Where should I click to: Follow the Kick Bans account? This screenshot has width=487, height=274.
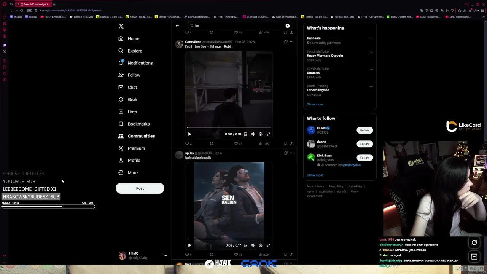(364, 158)
